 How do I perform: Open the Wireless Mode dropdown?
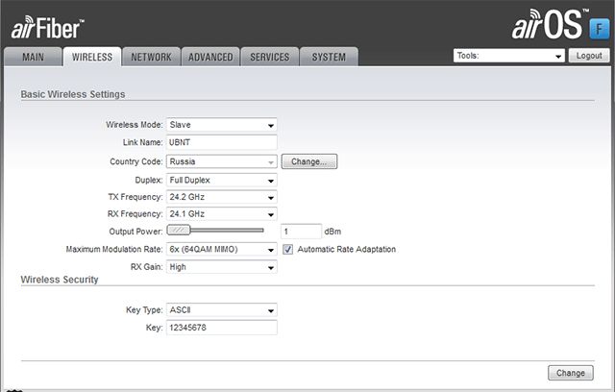(221, 125)
